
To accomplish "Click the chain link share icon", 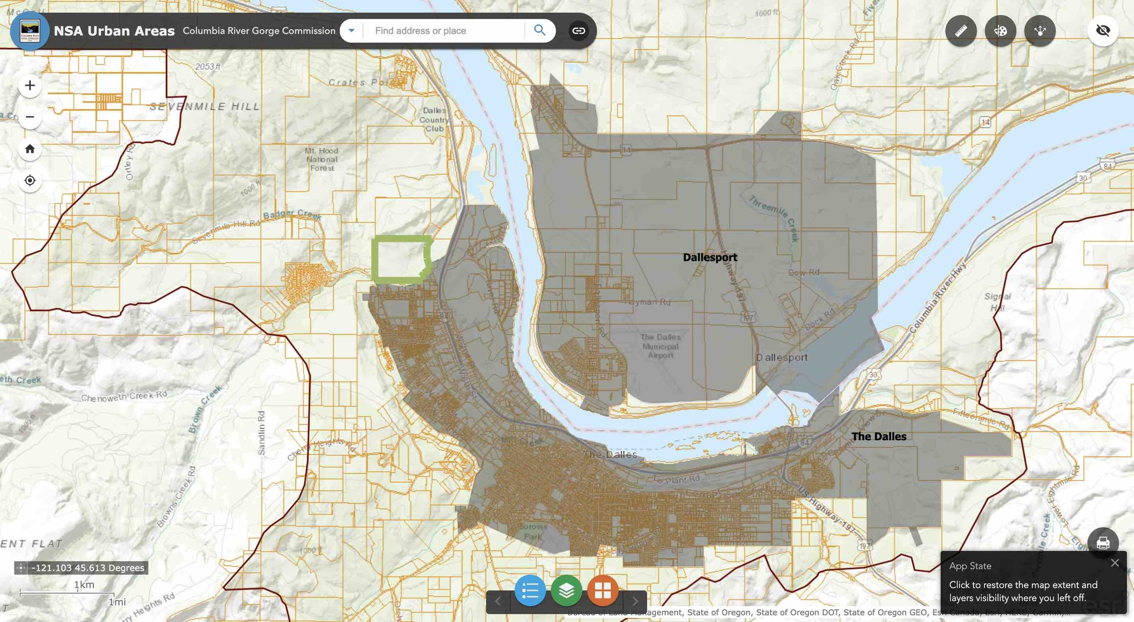I will [x=578, y=31].
